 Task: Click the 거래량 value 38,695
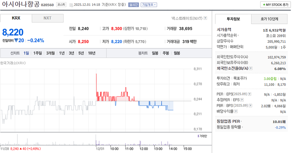186,29
